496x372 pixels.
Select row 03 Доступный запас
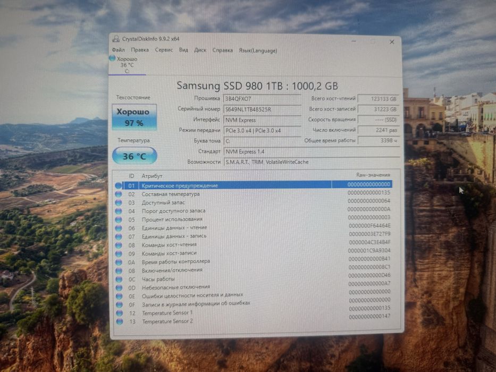(253, 202)
